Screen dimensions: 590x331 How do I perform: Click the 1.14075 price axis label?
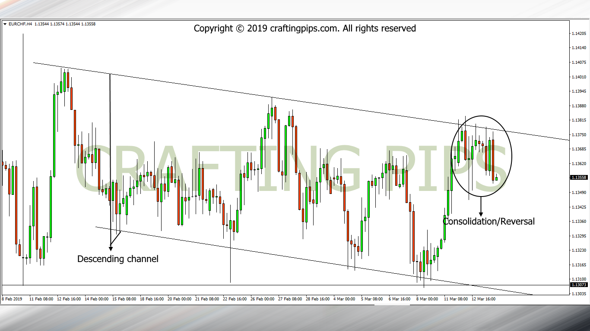579,62
